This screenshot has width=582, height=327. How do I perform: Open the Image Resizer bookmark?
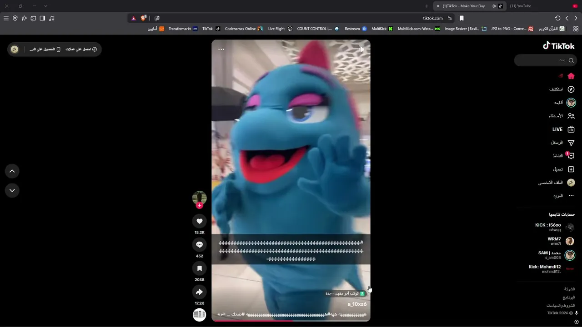pyautogui.click(x=465, y=29)
